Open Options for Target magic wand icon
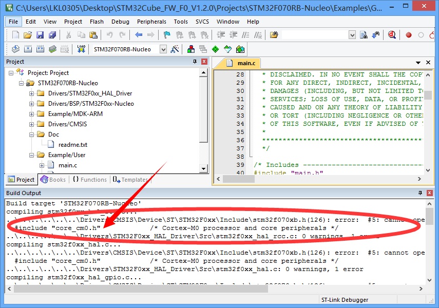The width and height of the screenshot is (439, 308). pyautogui.click(x=175, y=49)
